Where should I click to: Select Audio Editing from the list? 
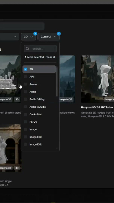[37, 99]
